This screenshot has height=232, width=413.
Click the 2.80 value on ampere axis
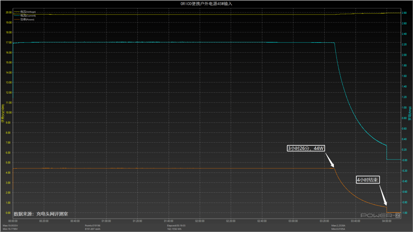coord(404,13)
